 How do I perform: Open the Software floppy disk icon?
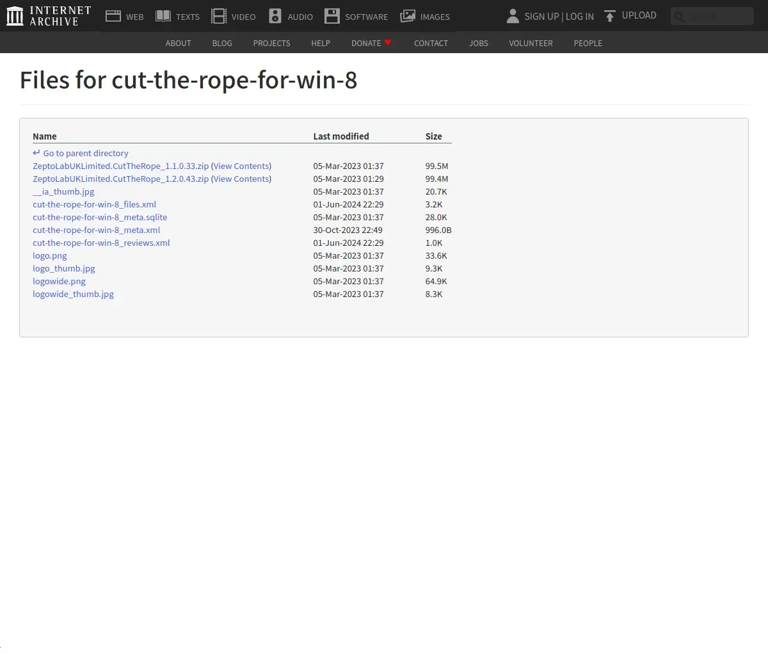(x=332, y=17)
